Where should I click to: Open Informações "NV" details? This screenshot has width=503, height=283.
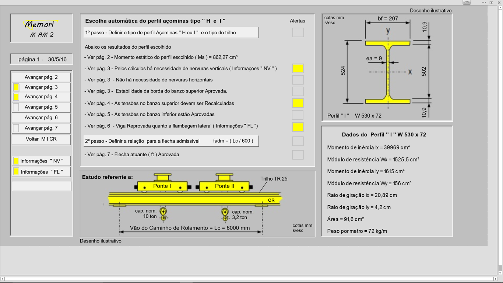41,161
